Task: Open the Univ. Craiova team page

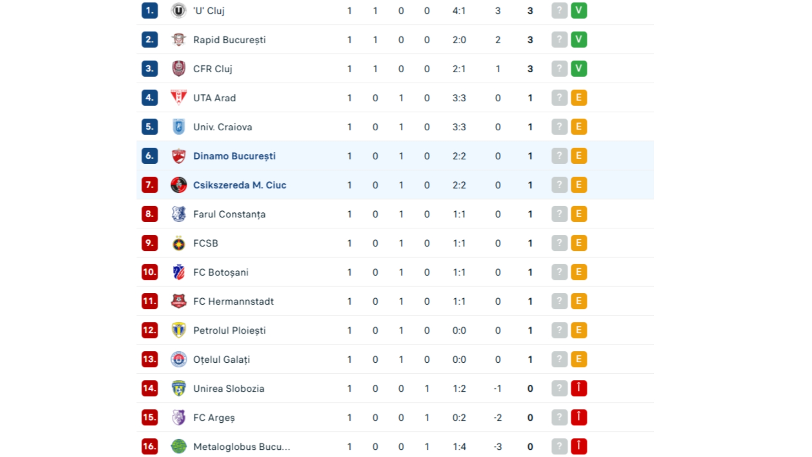Action: (222, 127)
